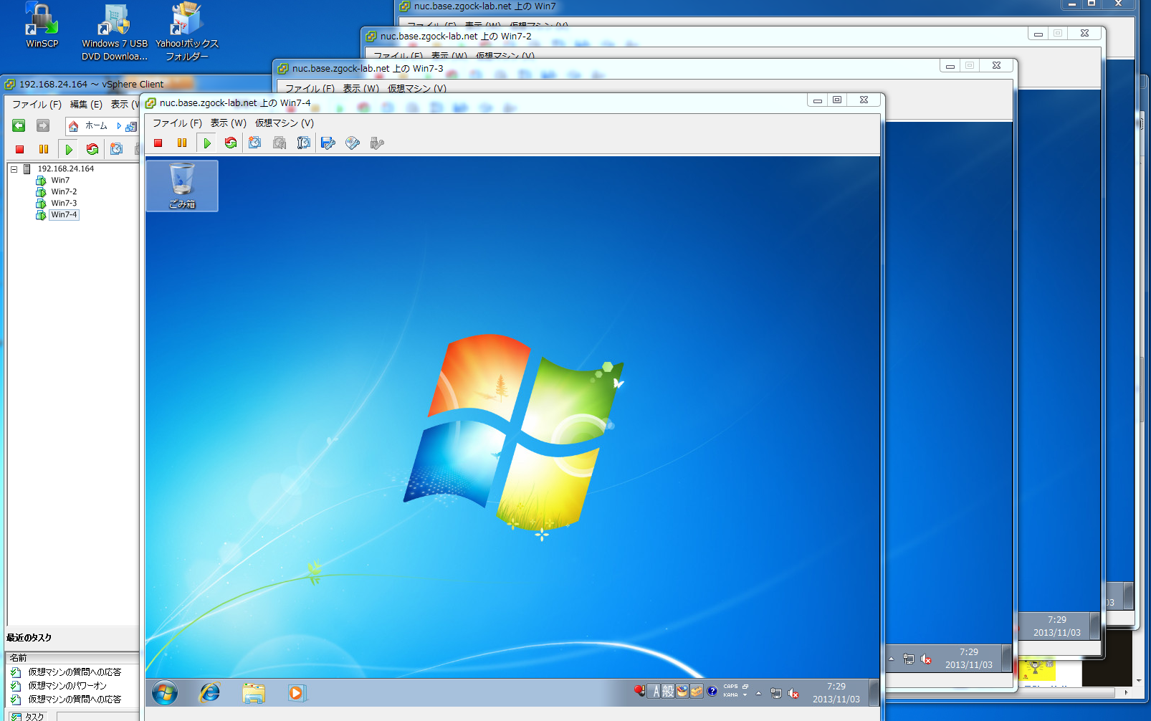Select the Recycle Bin (ごみ箱) in Win7-4 guest
The height and width of the screenshot is (721, 1151).
(182, 186)
